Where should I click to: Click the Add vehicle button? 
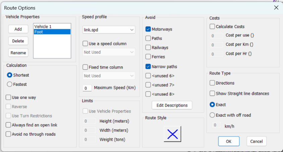tap(18, 29)
